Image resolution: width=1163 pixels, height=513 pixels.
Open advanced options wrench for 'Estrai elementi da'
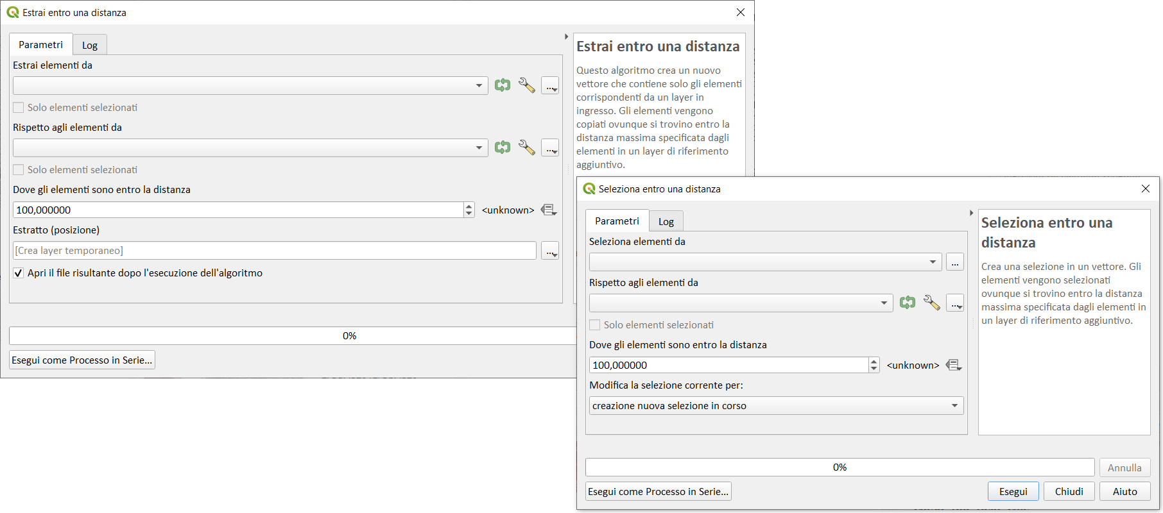pyautogui.click(x=527, y=85)
